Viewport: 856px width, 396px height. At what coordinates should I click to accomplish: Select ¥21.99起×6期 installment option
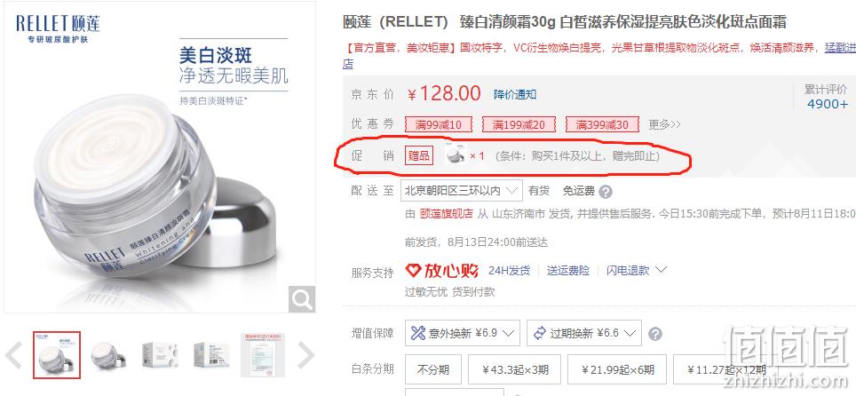click(617, 369)
